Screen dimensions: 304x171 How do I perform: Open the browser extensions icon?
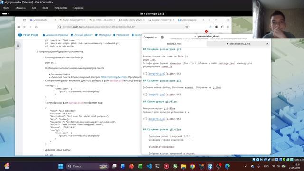(222, 27)
